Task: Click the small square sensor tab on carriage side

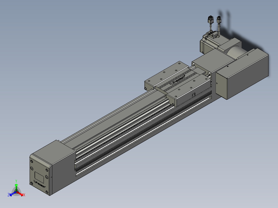Action: [x=194, y=95]
